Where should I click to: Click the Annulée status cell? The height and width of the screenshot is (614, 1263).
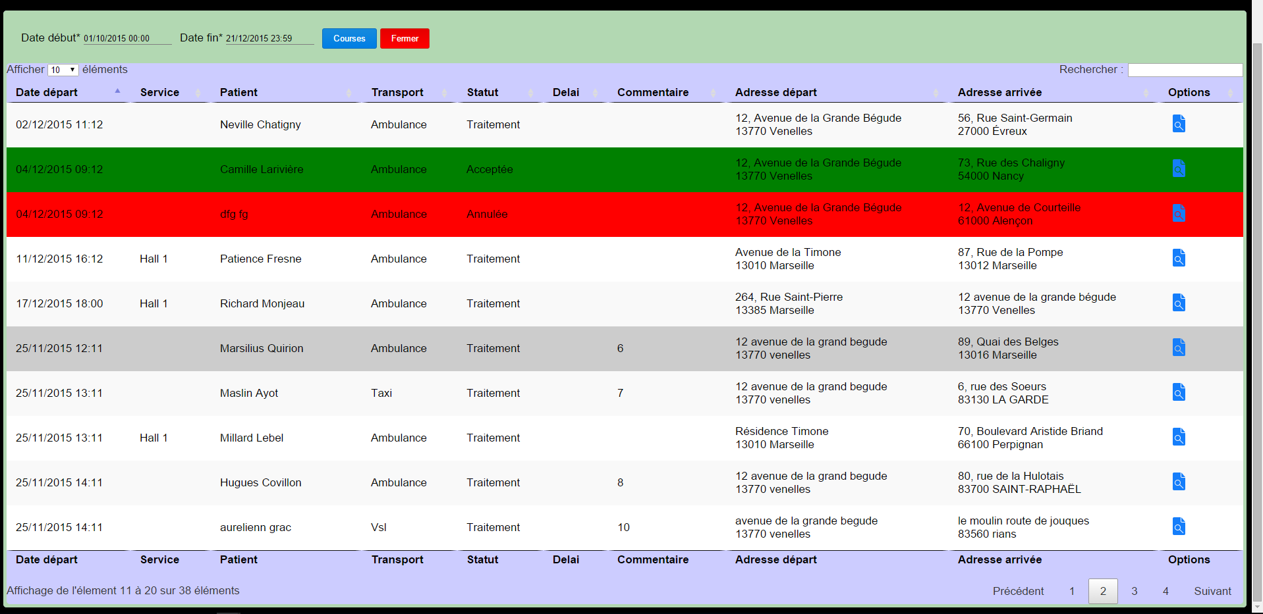point(487,214)
